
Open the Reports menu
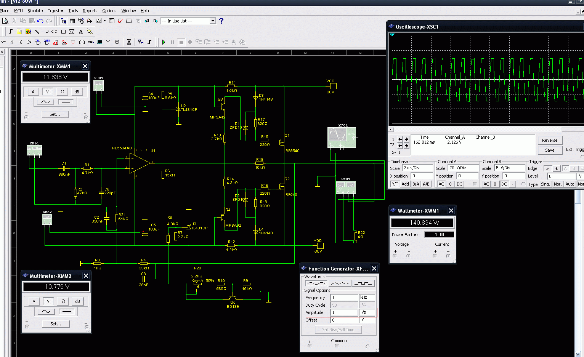click(90, 11)
